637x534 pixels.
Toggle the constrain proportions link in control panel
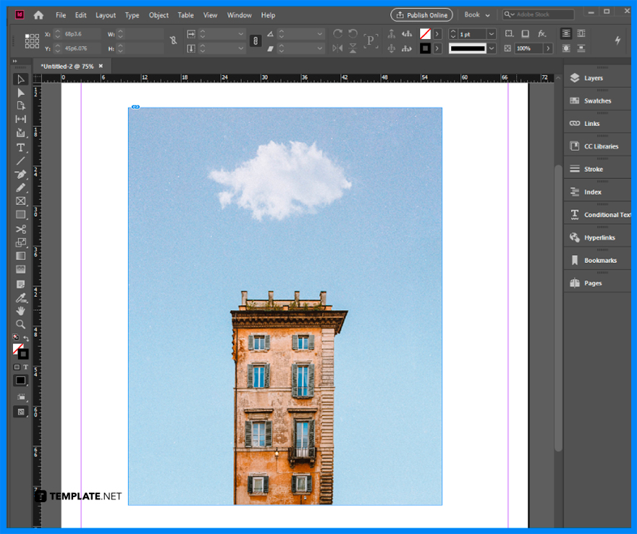coord(255,41)
